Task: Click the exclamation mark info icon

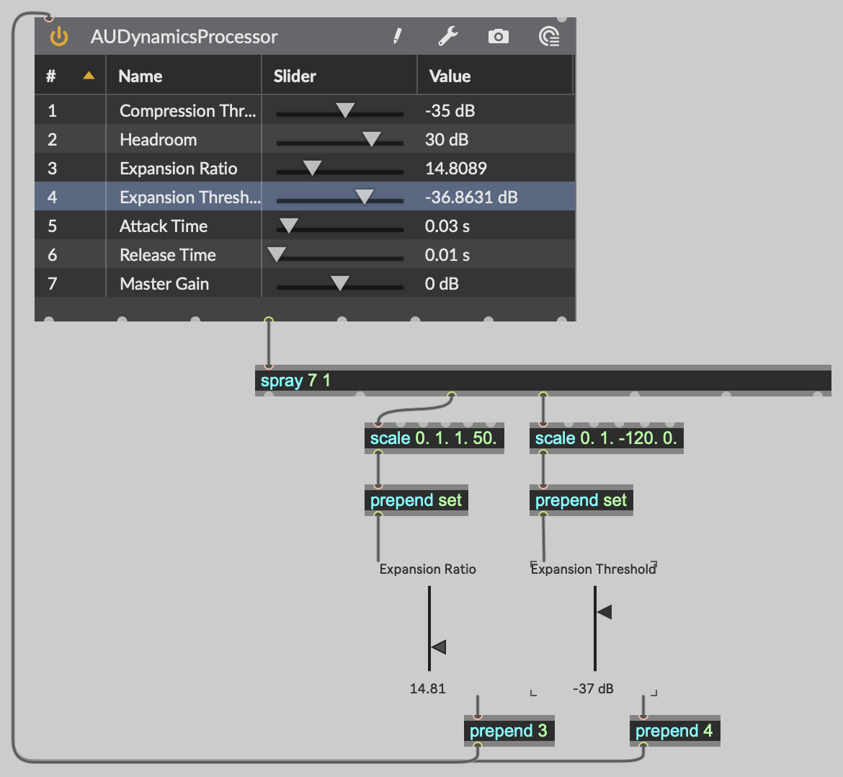Action: (x=397, y=36)
